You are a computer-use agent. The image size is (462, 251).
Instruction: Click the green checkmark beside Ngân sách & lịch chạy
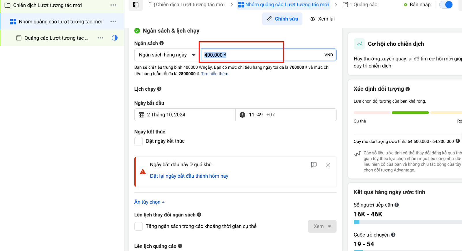coord(137,31)
